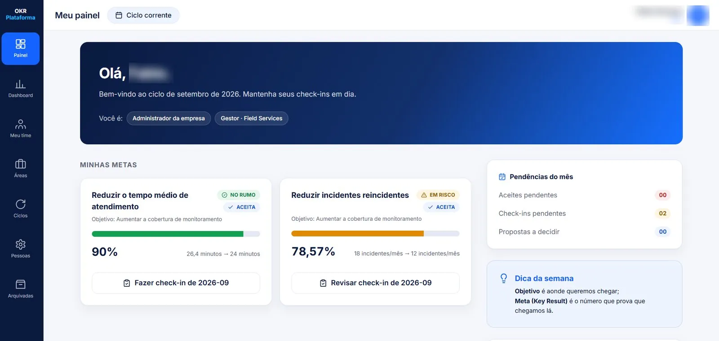Open the user avatar menu
Screen dimensions: 719x341
[697, 15]
